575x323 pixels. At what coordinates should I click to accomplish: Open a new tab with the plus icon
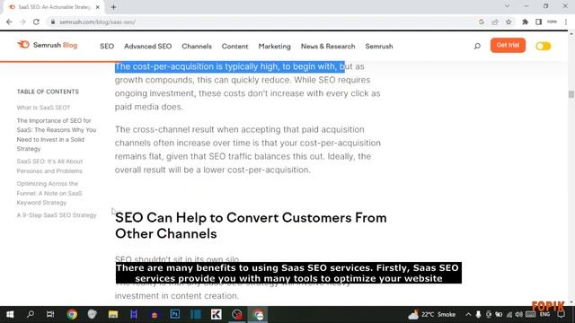pos(114,7)
